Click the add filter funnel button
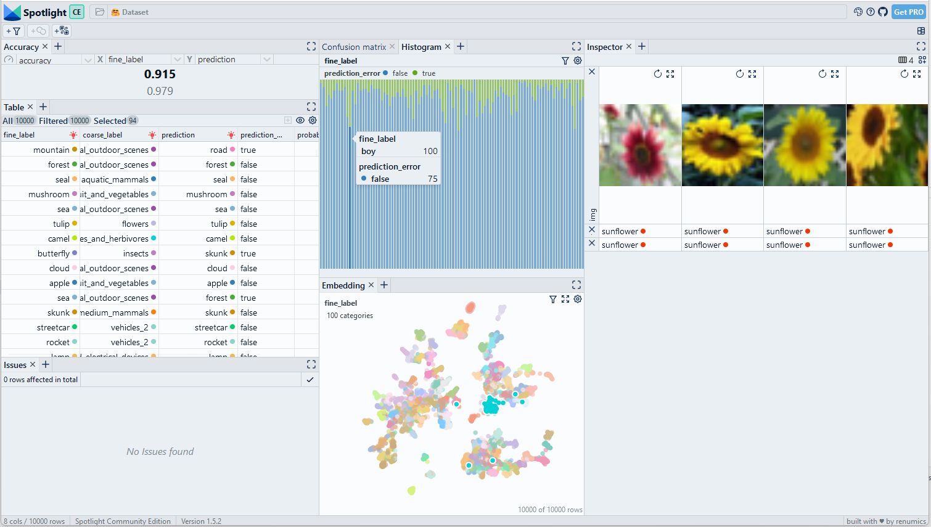This screenshot has width=931, height=527. 14,31
